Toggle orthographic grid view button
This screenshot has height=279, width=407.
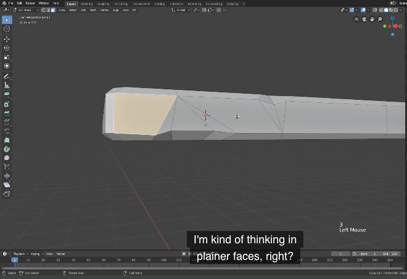click(356, 19)
